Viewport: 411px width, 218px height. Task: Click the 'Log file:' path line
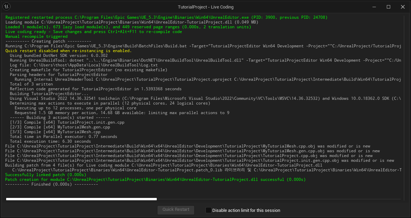(83, 65)
